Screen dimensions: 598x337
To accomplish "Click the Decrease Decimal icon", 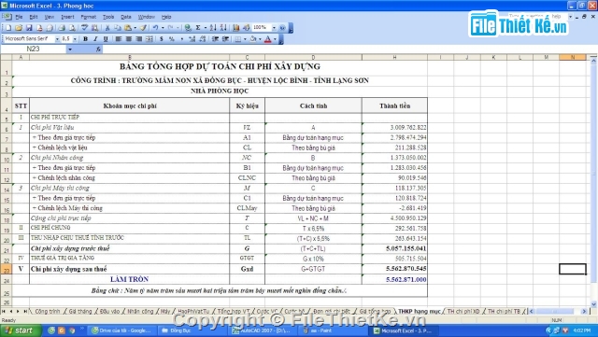I will click(203, 39).
